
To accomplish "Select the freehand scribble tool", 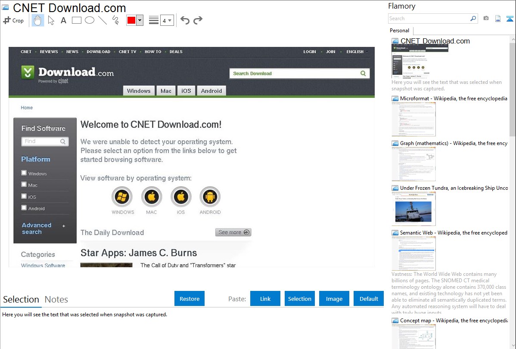I will pos(115,20).
